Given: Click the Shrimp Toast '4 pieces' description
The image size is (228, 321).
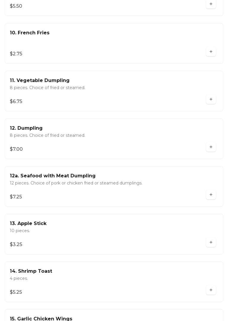Looking at the screenshot, I should (19, 279).
